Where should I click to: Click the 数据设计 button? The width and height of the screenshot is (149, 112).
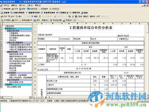click(45, 20)
